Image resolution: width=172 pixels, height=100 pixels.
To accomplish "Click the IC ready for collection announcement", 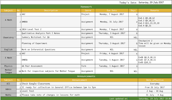I will (80, 87).
